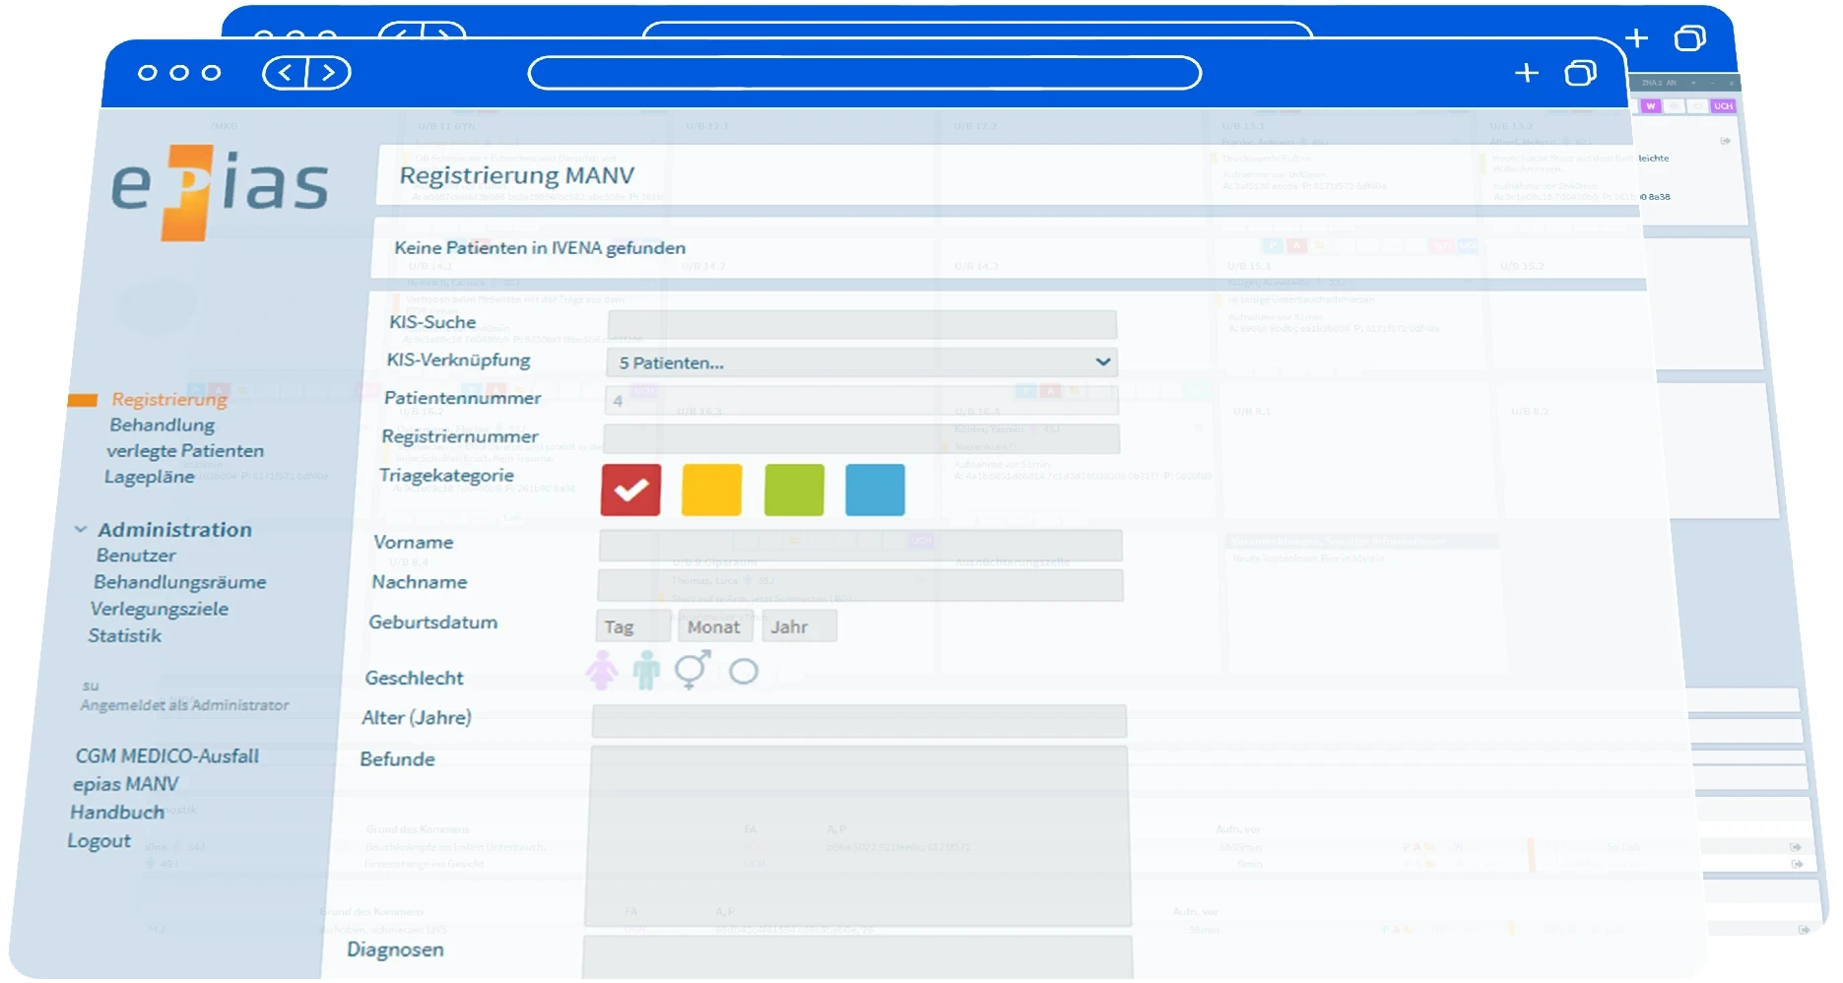Open the Handbuch link

[x=117, y=812]
